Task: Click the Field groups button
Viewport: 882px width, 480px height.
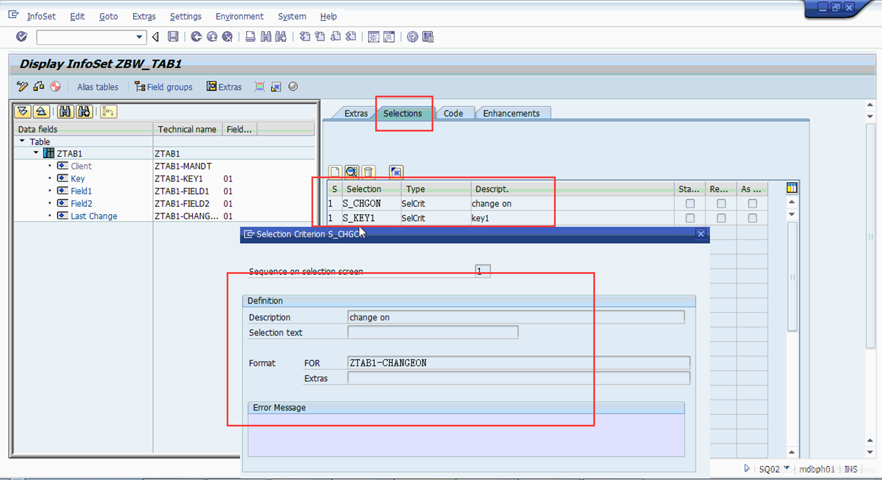Action: (163, 87)
